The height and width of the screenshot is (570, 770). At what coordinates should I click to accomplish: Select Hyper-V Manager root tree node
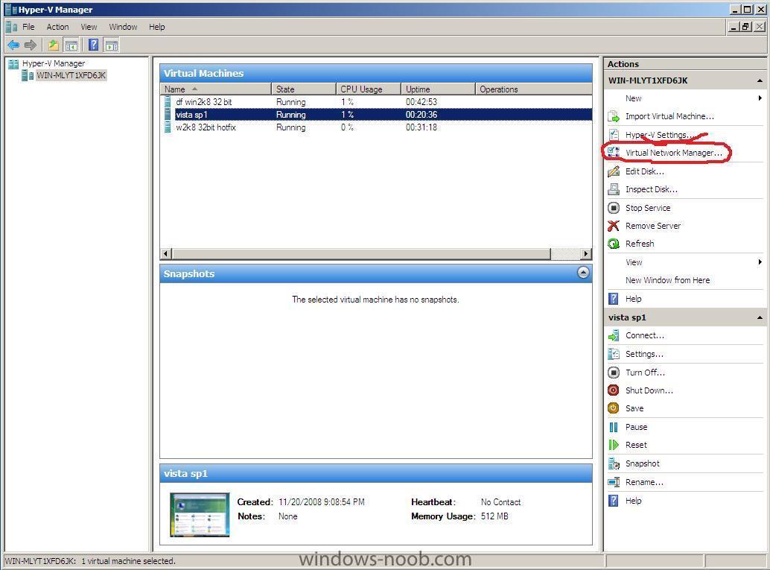click(x=54, y=63)
